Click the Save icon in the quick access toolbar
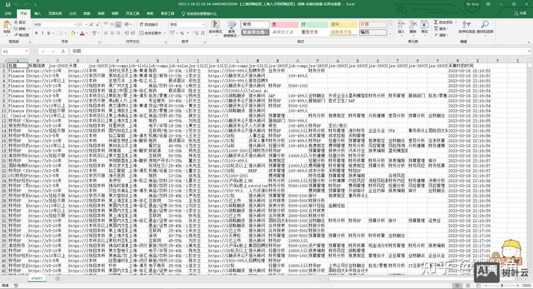 tap(8, 5)
